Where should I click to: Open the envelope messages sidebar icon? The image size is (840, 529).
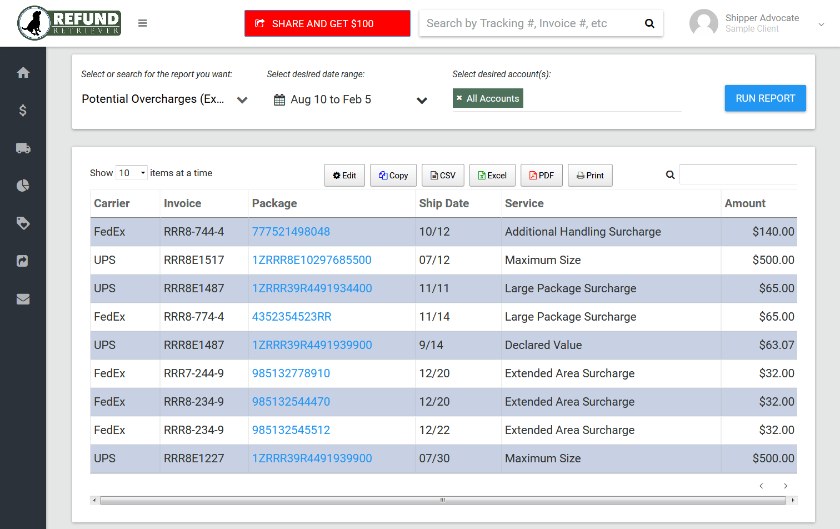tap(23, 299)
